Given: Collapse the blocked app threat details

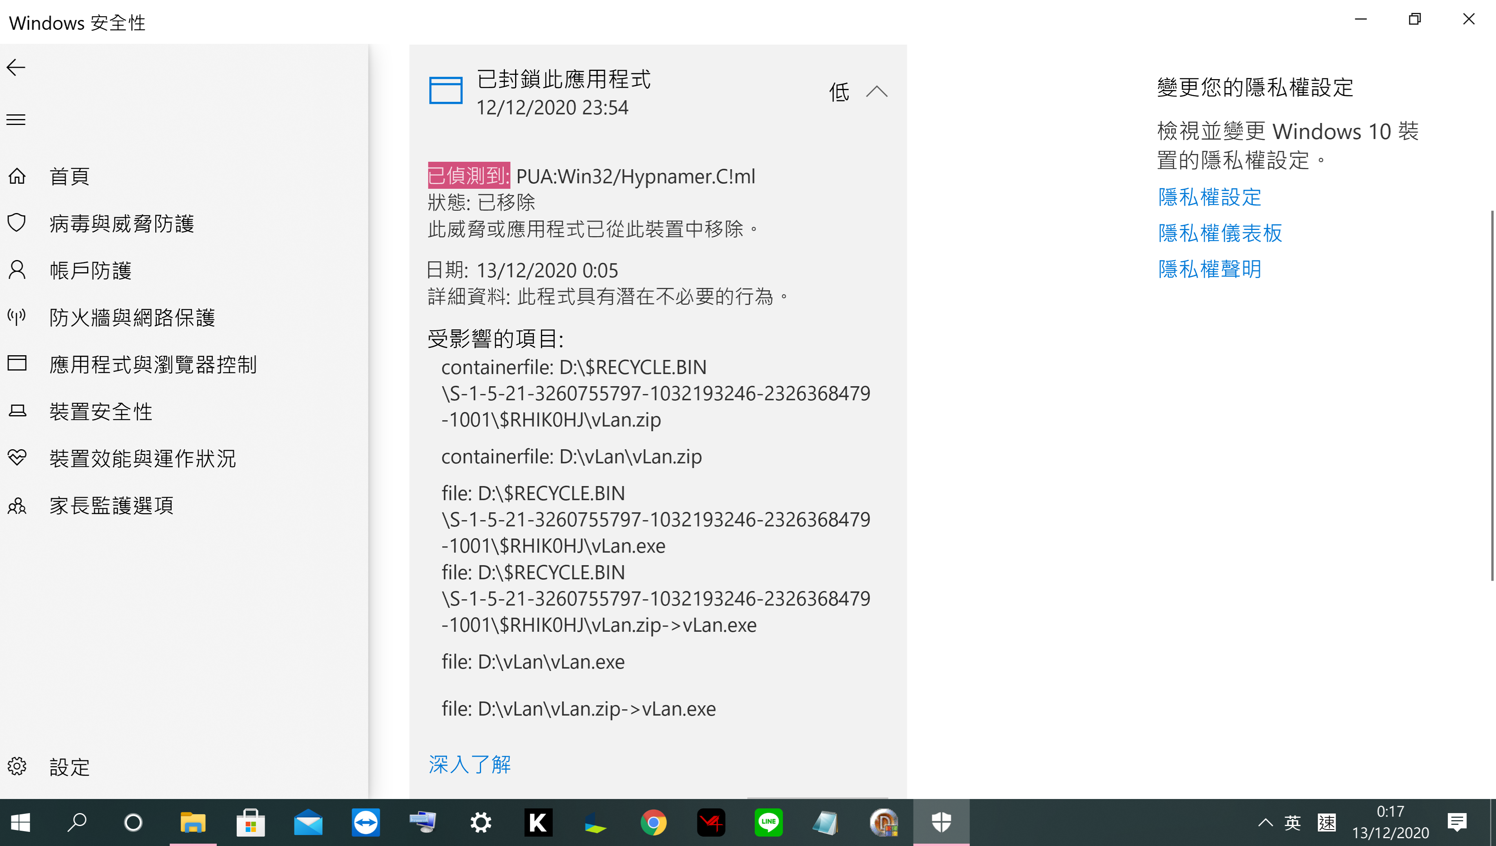Looking at the screenshot, I should pyautogui.click(x=876, y=92).
